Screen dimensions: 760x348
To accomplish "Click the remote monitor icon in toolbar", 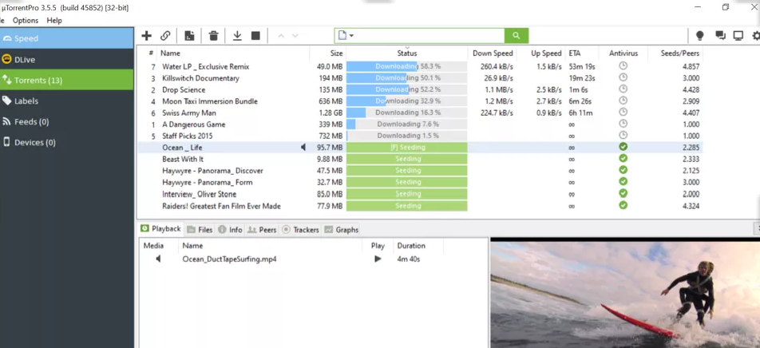I will pyautogui.click(x=738, y=36).
